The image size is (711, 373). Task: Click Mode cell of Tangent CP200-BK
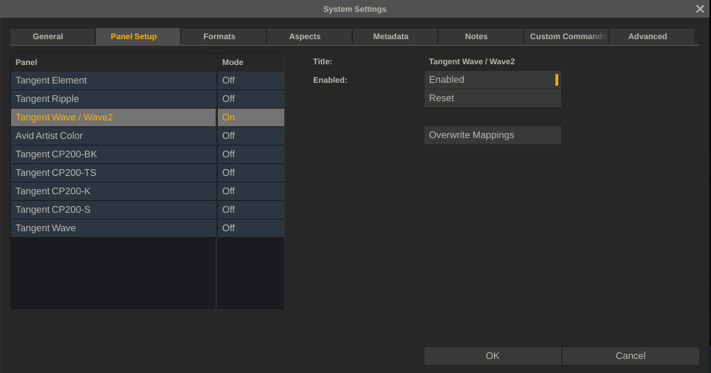[251, 154]
